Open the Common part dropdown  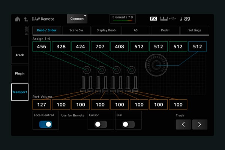pos(77,18)
